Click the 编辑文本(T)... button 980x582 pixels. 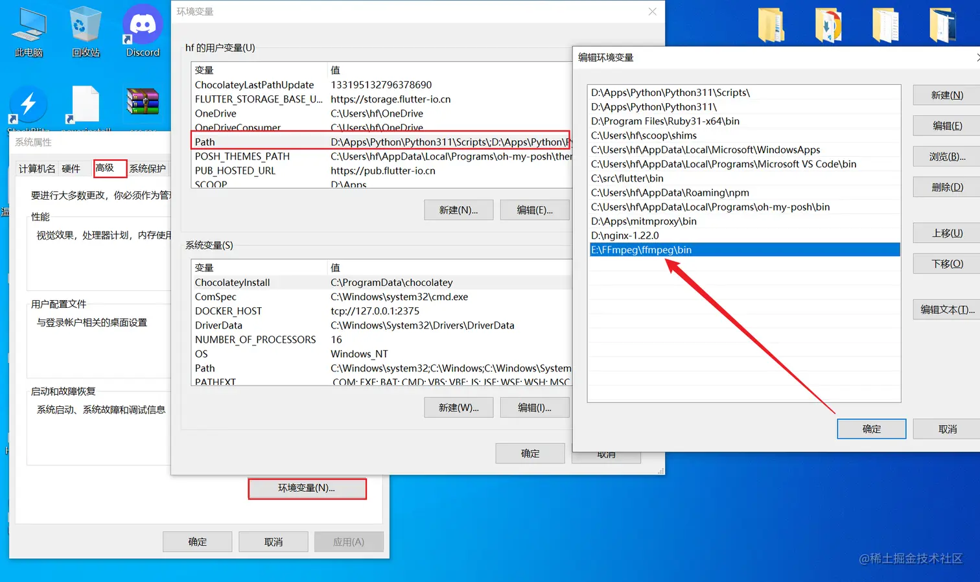pyautogui.click(x=947, y=310)
